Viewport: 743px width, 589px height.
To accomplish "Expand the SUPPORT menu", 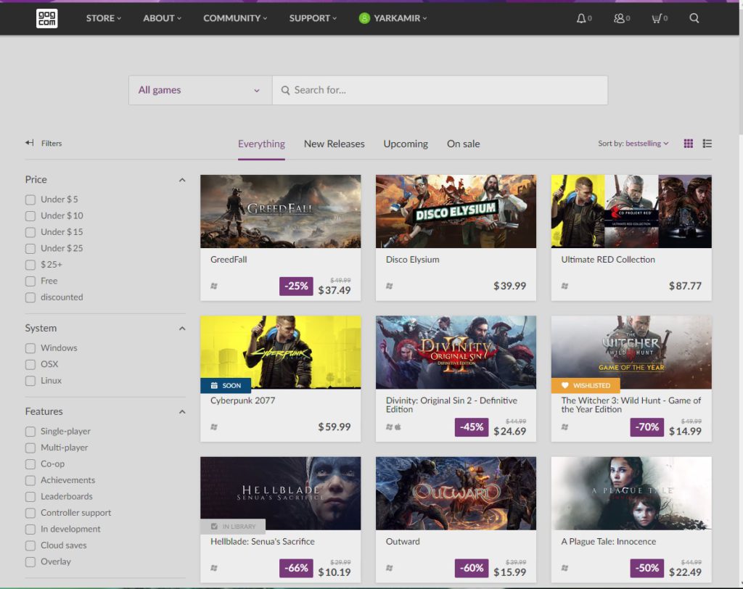I will (313, 18).
